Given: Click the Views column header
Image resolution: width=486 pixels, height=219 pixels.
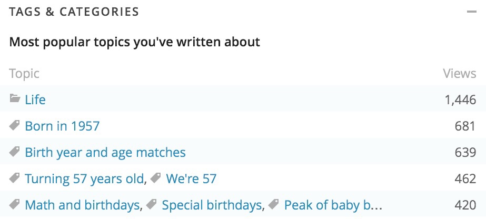Looking at the screenshot, I should tap(459, 74).
